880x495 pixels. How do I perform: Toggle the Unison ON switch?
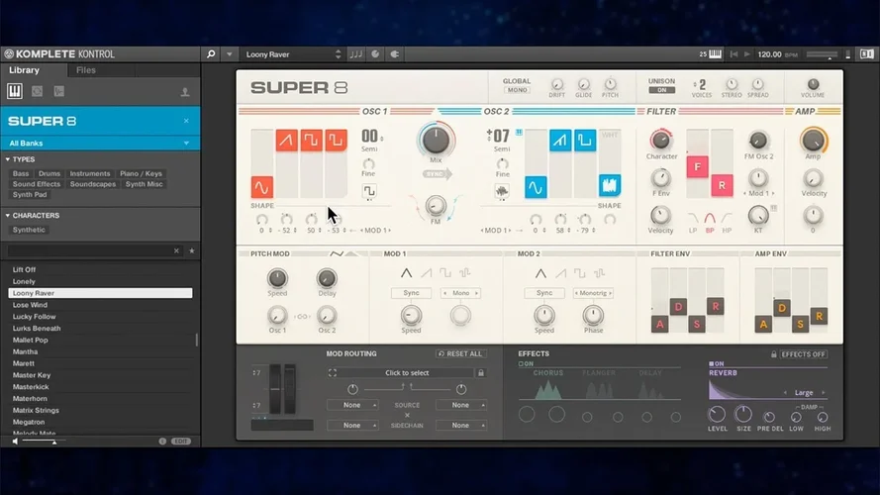tap(661, 90)
